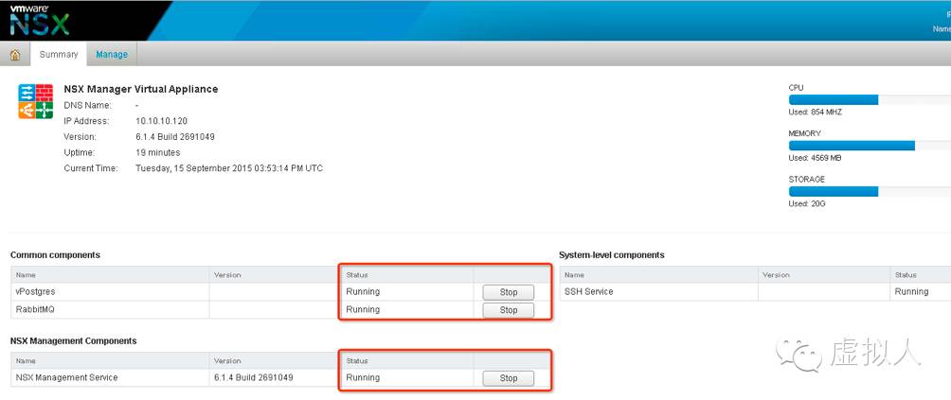Click the Used: 4569 MB label

(815, 158)
